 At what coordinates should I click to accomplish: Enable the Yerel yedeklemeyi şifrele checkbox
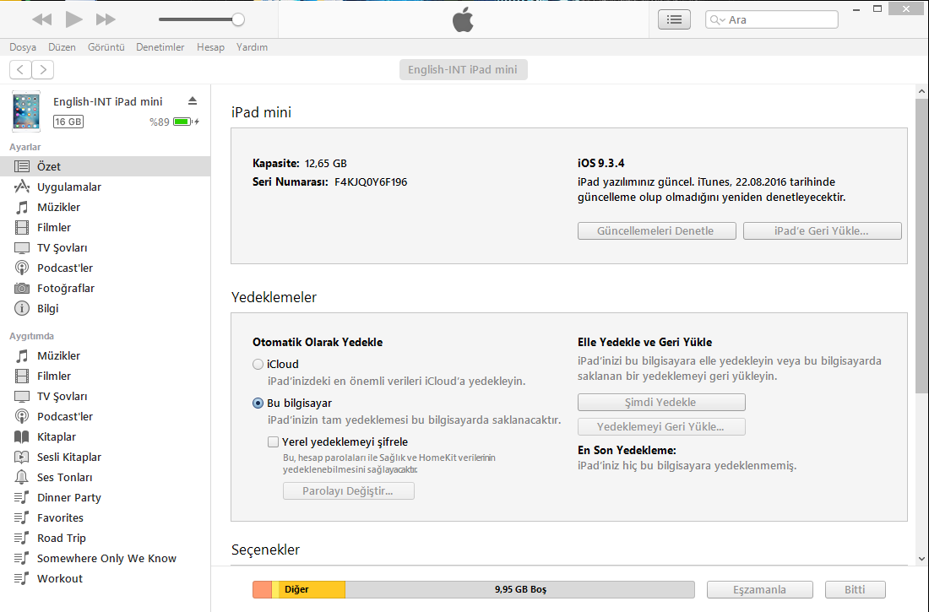pyautogui.click(x=273, y=441)
